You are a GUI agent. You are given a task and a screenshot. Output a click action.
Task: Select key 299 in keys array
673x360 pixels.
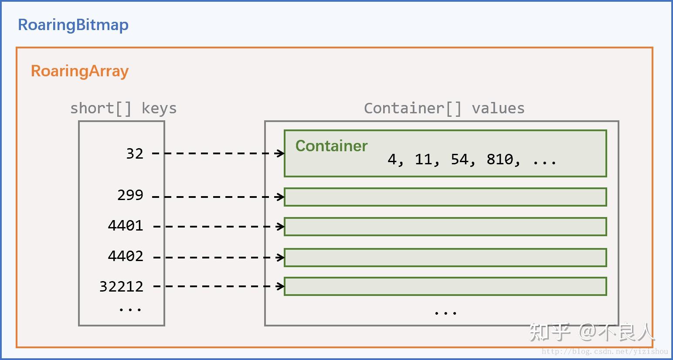130,195
